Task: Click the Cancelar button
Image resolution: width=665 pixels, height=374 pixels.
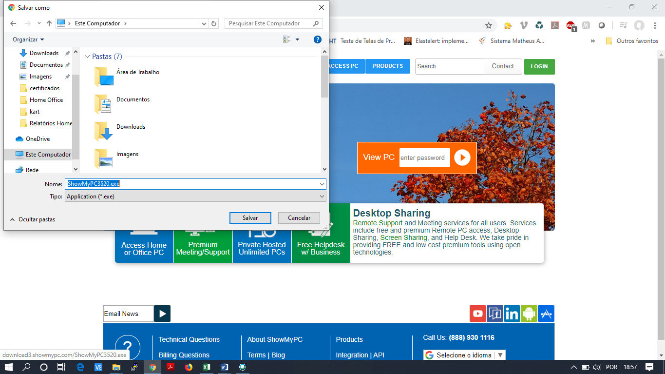Action: [299, 218]
